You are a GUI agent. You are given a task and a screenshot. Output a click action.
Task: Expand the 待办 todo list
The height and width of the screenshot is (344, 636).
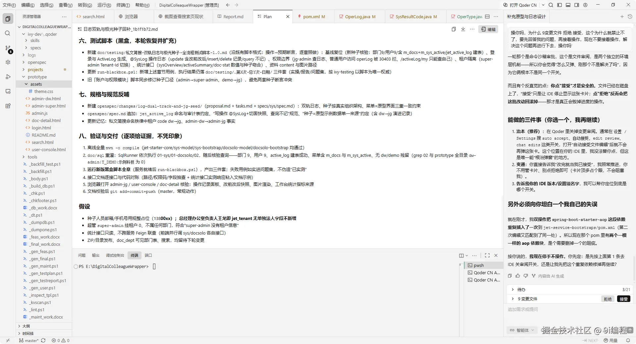pyautogui.click(x=513, y=289)
